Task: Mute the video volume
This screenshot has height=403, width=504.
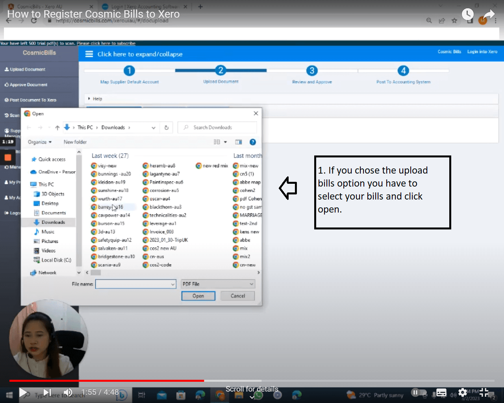Action: coord(68,392)
